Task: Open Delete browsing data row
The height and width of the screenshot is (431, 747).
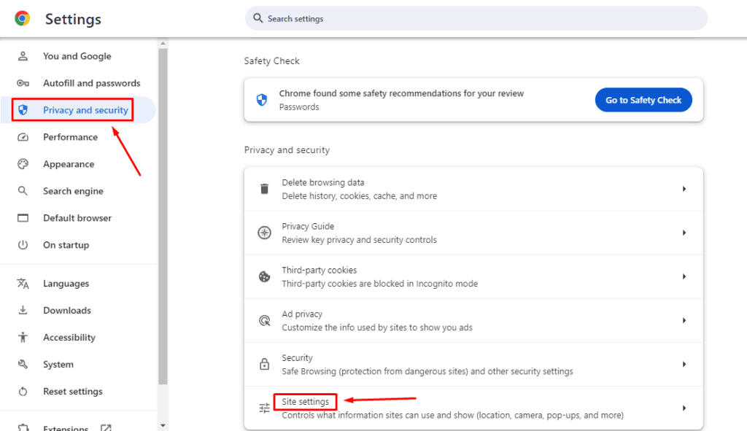Action: point(473,189)
